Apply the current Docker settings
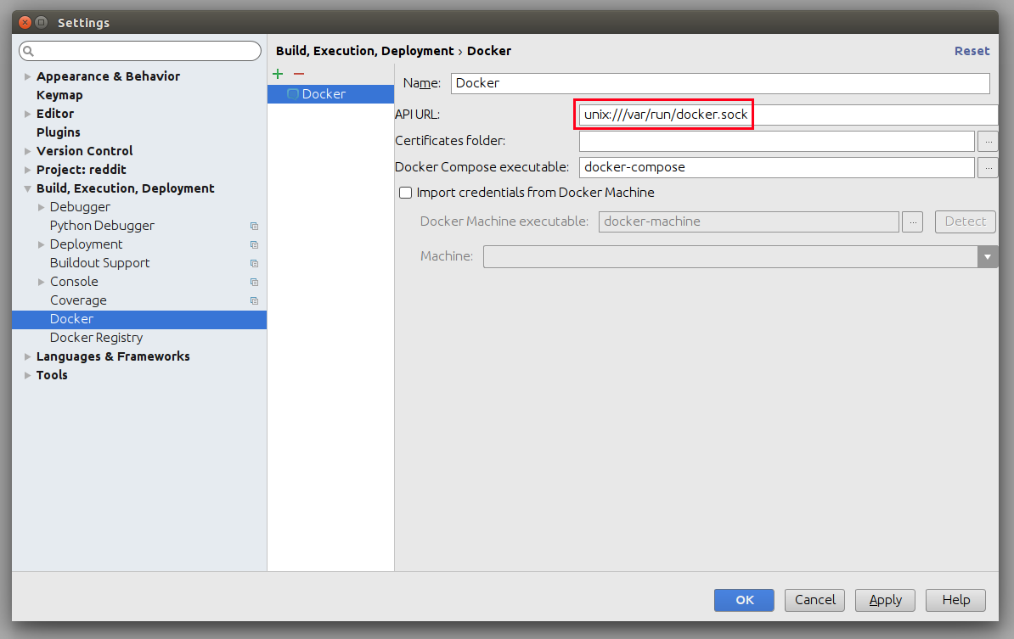The image size is (1014, 639). 885,600
